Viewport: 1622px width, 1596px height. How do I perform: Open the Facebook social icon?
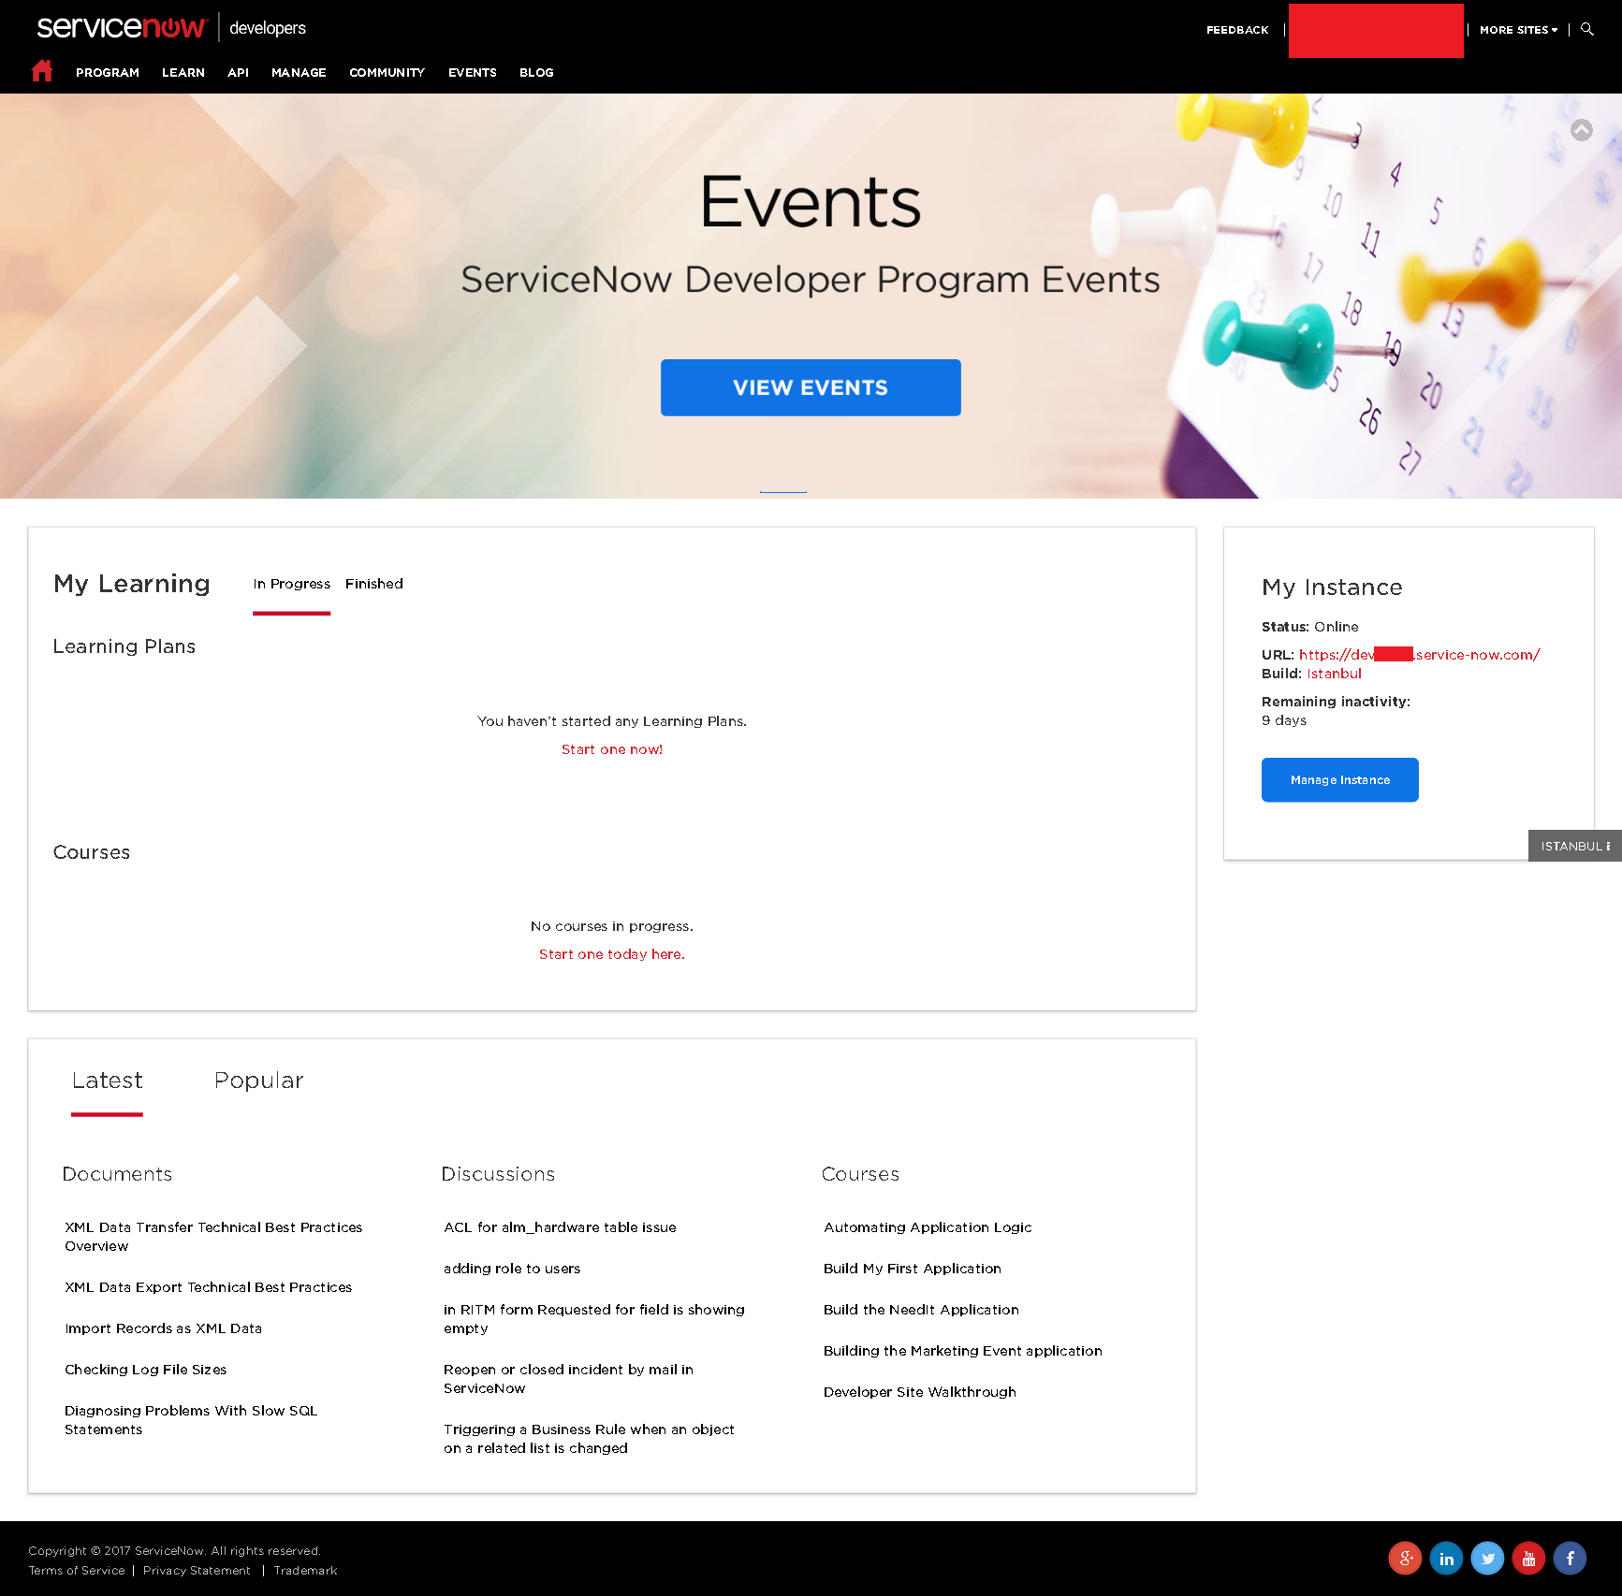click(x=1570, y=1558)
